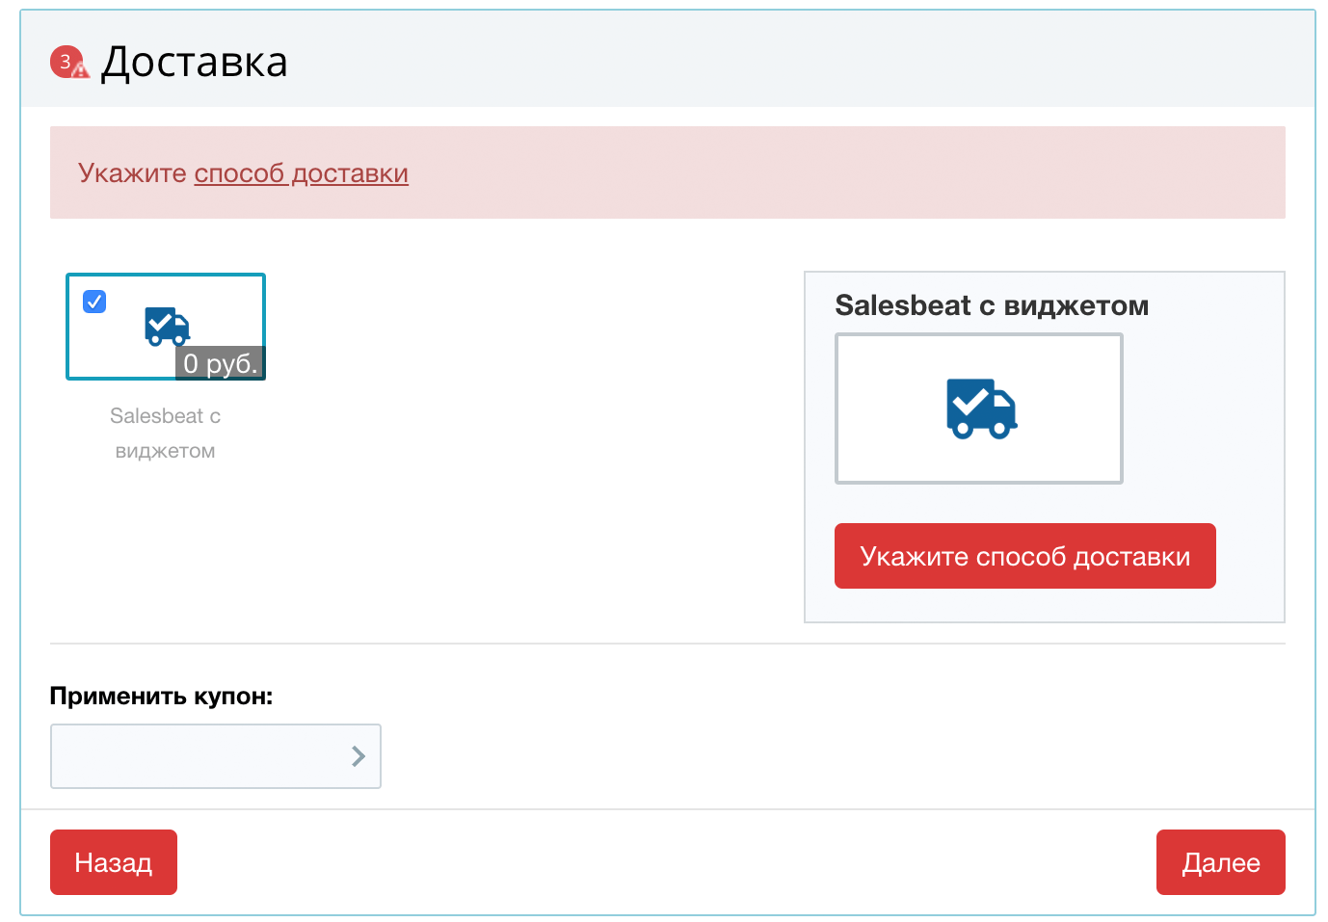The image size is (1328, 922).
Task: Apply coupon using the chevron arrow
Action: point(359,756)
